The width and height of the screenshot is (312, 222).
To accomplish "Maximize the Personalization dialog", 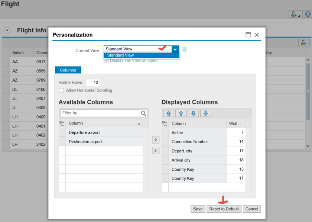I will [x=248, y=35].
